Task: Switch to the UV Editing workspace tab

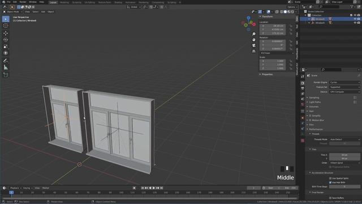Action: (89, 2)
